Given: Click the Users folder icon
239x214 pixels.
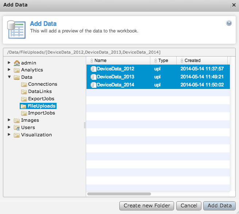Looking at the screenshot, I should (x=17, y=128).
